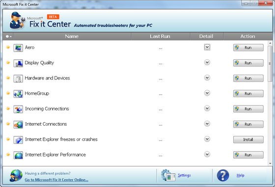Expand details for Incoming Connections

pos(207,108)
